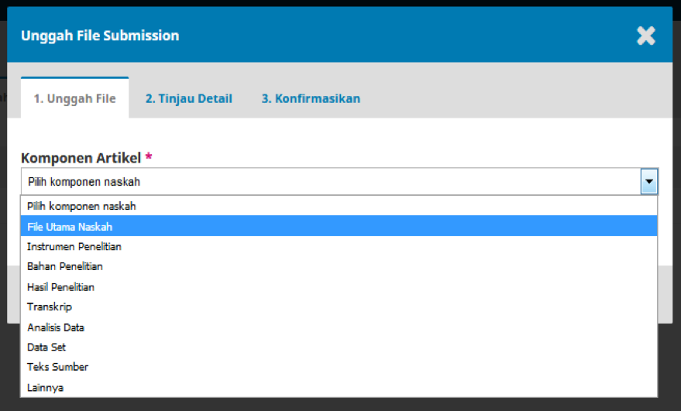Select Instrumen Penelitian option
Viewport: 681px width, 411px height.
(x=74, y=247)
